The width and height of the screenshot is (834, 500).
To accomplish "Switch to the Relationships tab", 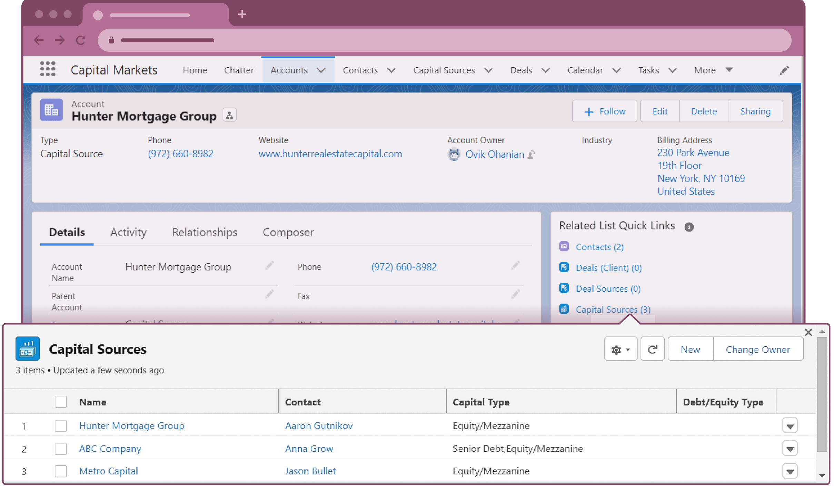I will pyautogui.click(x=205, y=232).
